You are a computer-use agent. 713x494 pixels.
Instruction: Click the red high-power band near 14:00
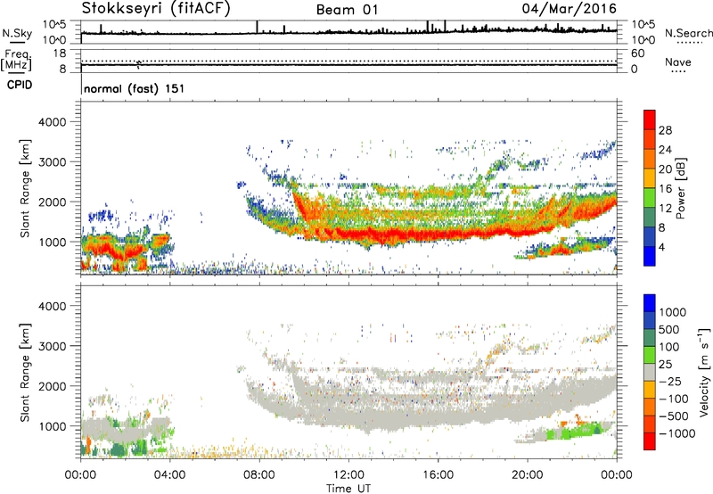pos(393,235)
